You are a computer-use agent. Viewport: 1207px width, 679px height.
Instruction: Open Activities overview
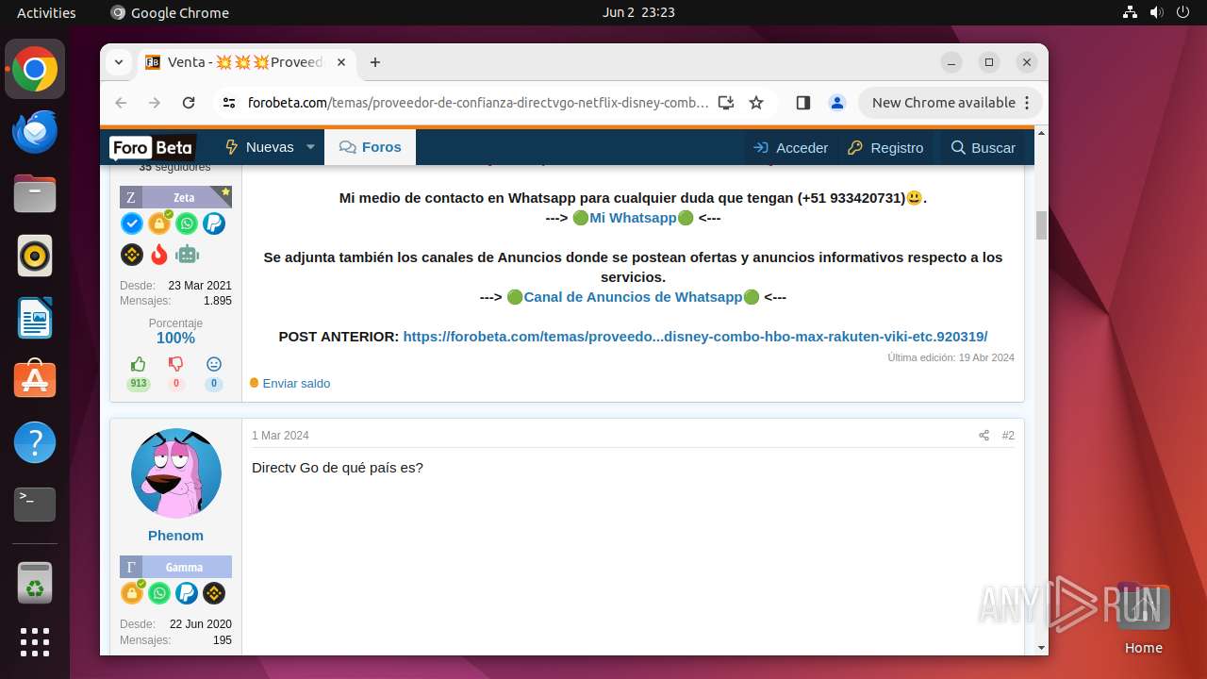46,12
